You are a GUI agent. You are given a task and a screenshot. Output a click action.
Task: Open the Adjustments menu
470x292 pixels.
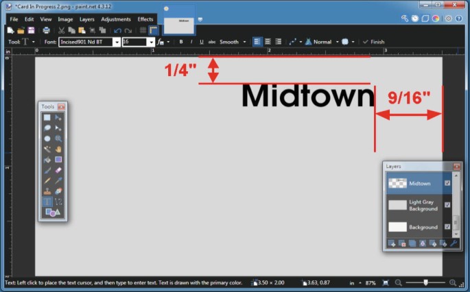[115, 19]
